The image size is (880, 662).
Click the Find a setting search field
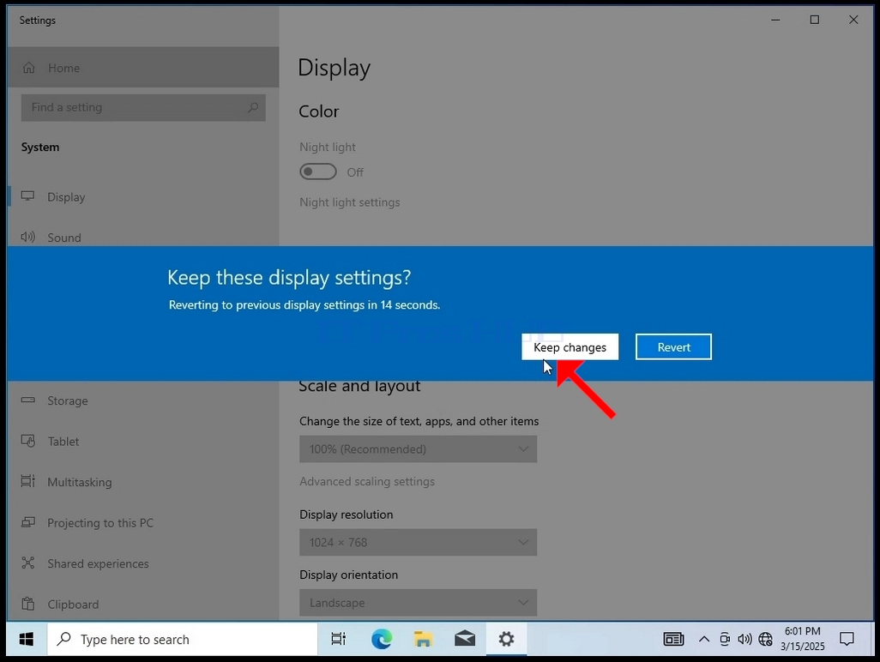[x=143, y=107]
